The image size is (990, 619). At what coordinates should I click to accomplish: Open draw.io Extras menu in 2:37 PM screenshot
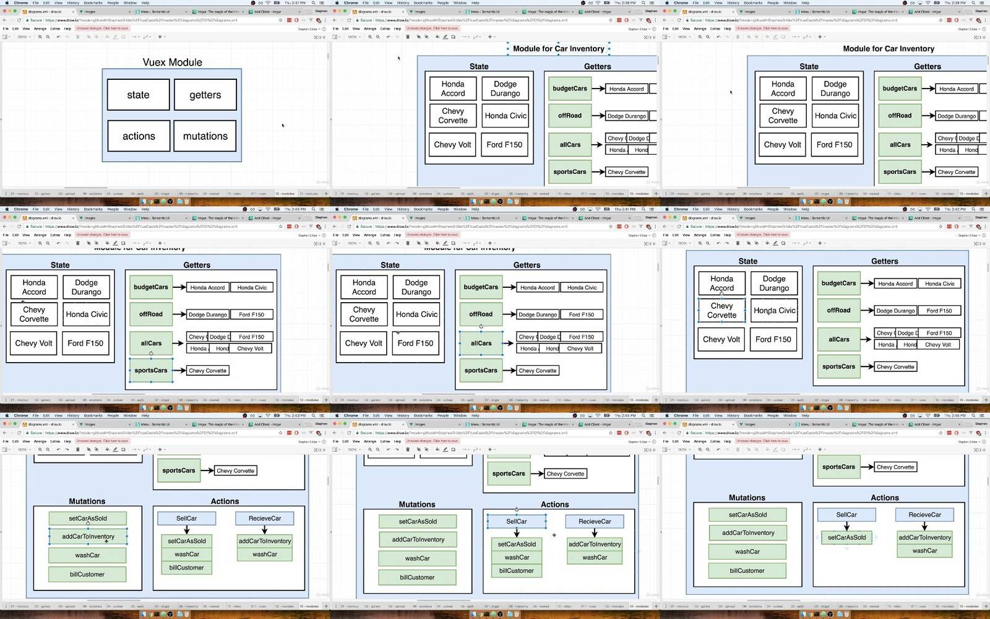click(55, 28)
